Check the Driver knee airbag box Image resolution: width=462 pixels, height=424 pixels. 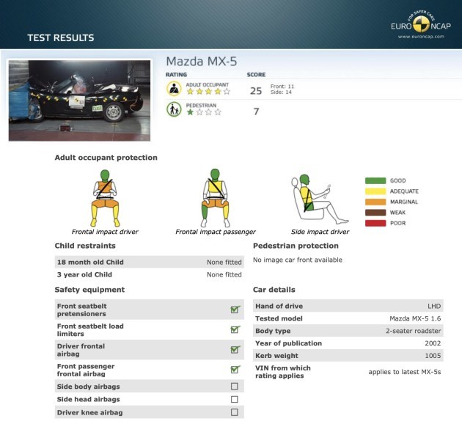click(x=235, y=412)
